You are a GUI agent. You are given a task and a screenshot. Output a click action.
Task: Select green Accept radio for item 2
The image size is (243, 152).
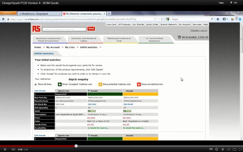pos(89,135)
